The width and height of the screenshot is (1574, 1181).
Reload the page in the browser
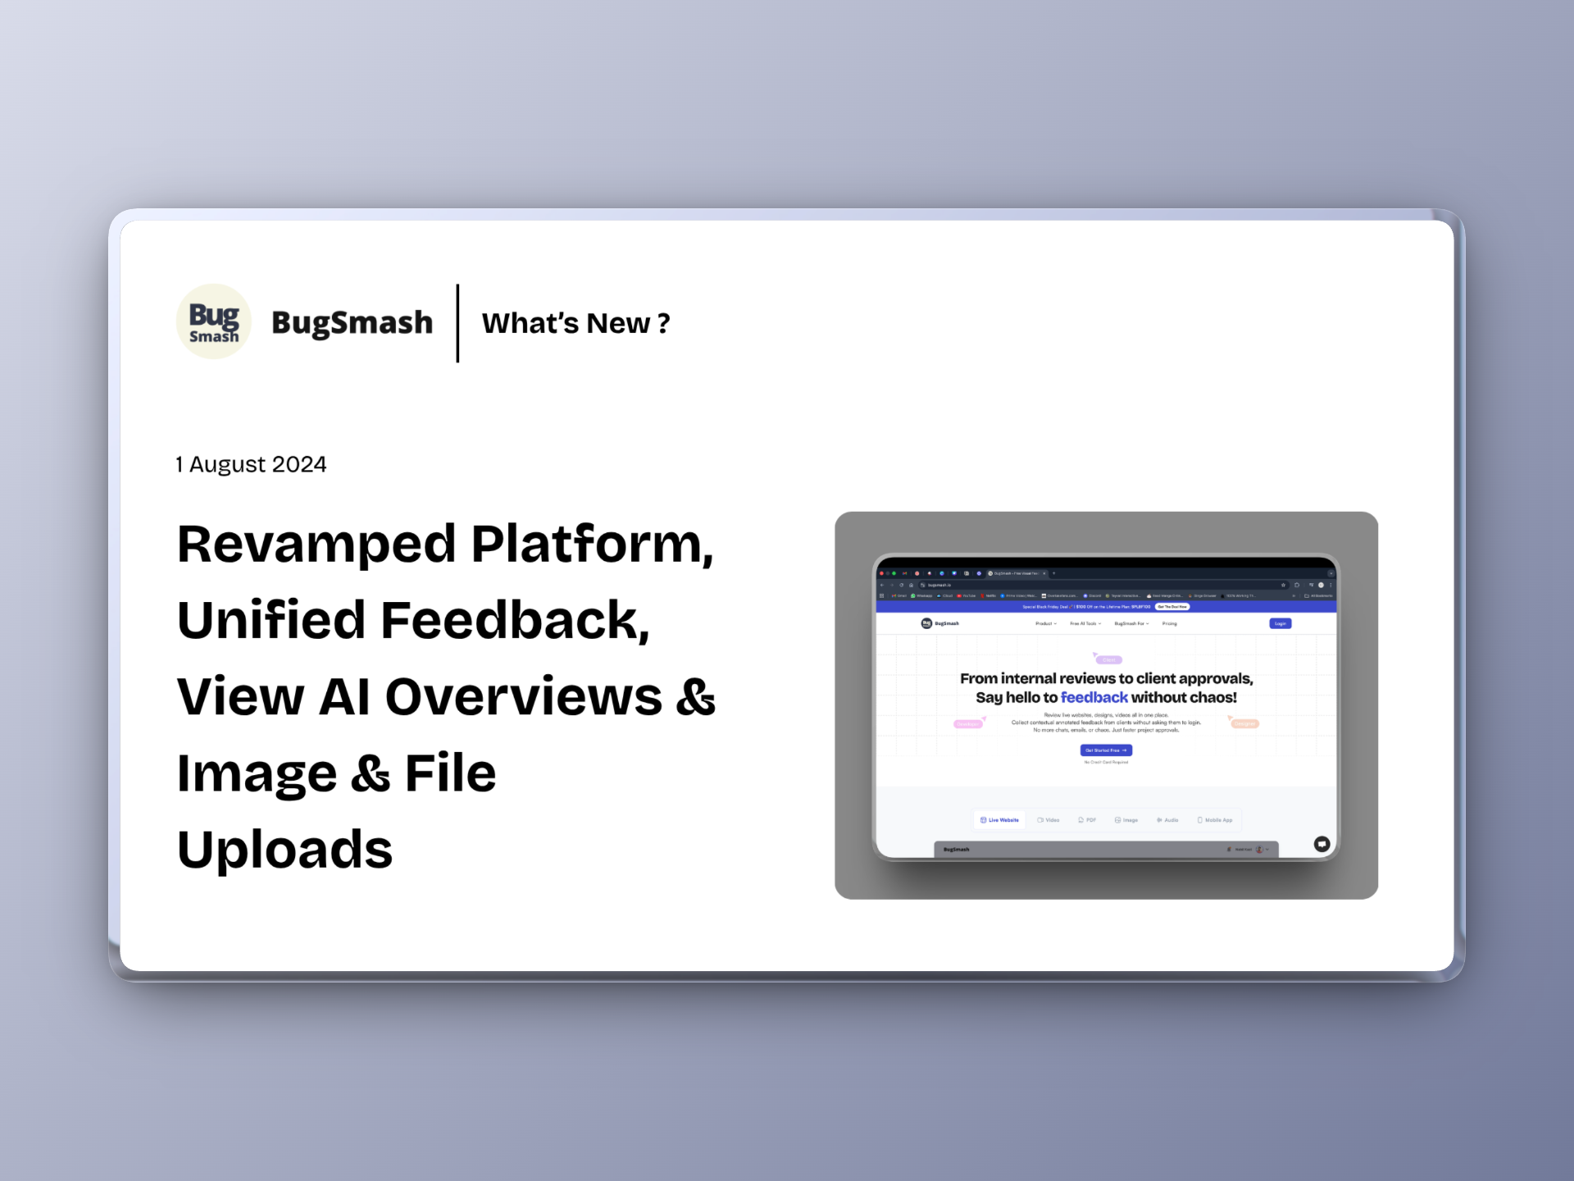[x=901, y=585]
